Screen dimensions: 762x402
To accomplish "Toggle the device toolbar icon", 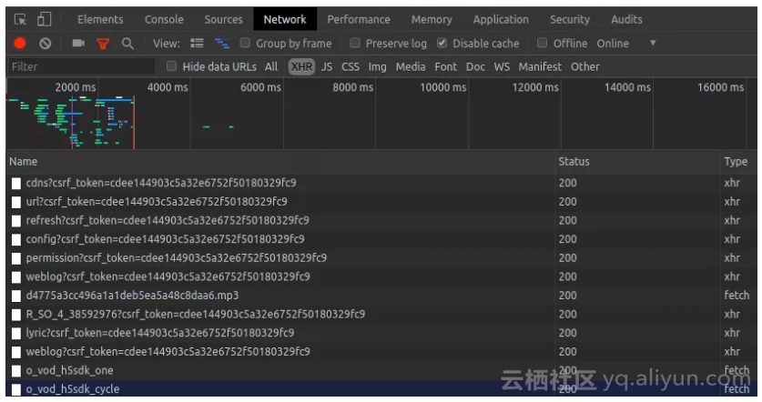I will [x=45, y=19].
